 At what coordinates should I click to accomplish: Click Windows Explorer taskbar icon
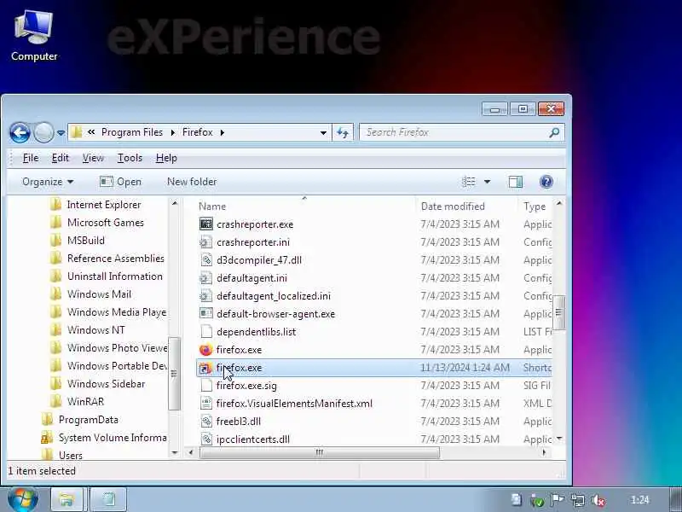[x=66, y=499]
